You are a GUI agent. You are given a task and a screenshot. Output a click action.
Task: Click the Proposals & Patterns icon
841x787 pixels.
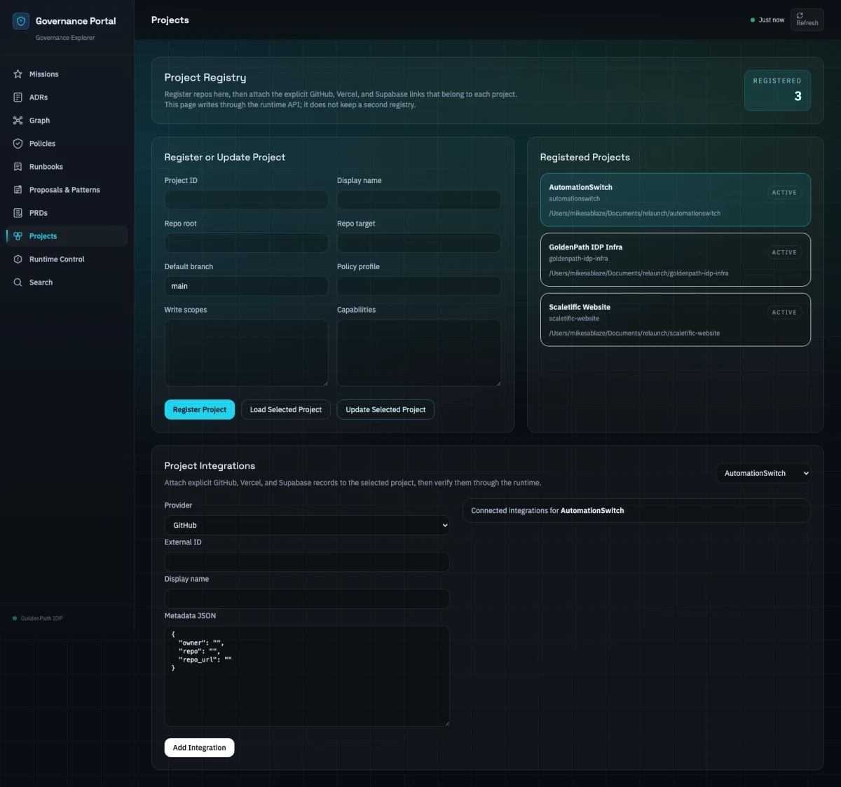(18, 190)
